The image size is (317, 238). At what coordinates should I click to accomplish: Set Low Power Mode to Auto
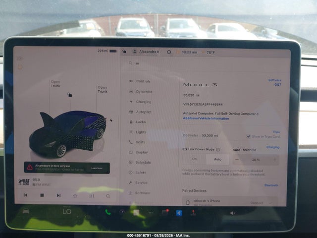217,159
